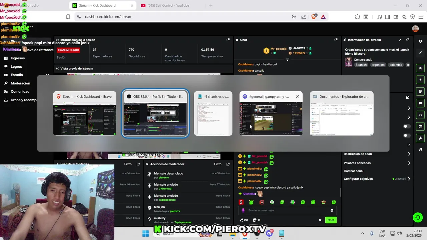The height and width of the screenshot is (240, 427).
Task: Open Logros in left sidebar
Action: 16,67
